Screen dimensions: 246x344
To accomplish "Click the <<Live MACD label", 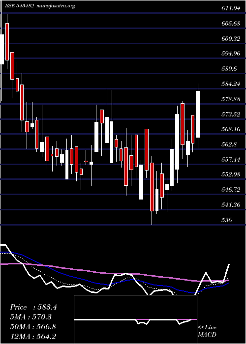I will (x=207, y=331).
